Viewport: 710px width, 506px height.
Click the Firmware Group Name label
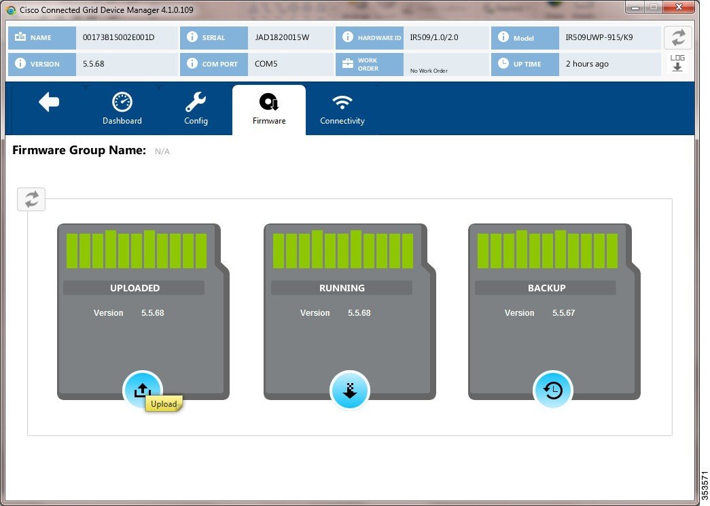pyautogui.click(x=79, y=150)
